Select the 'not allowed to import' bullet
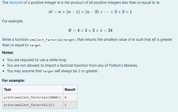178x112 pixels. click(72, 65)
